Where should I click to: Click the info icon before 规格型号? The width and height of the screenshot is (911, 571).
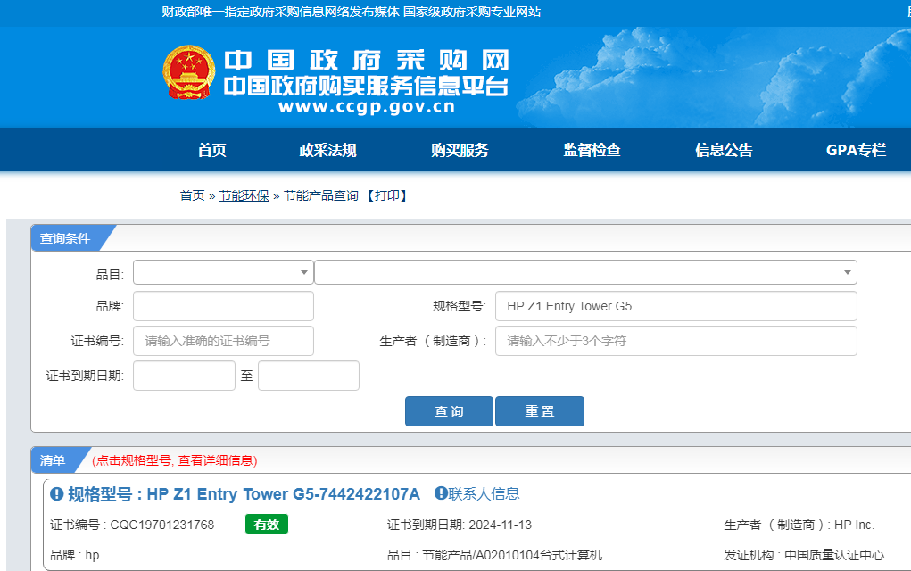pyautogui.click(x=56, y=494)
